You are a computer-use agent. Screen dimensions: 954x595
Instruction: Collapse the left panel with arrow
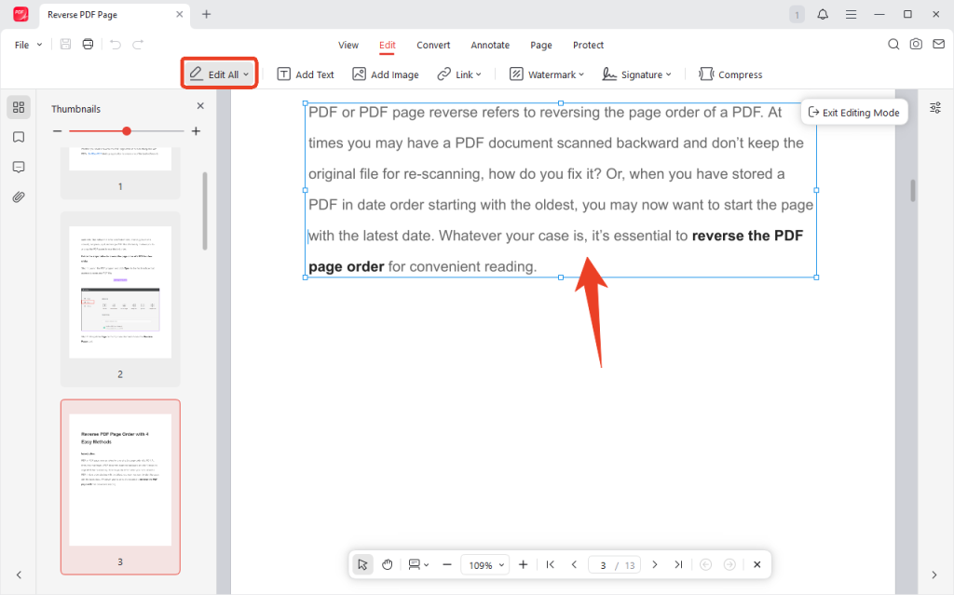pos(19,575)
